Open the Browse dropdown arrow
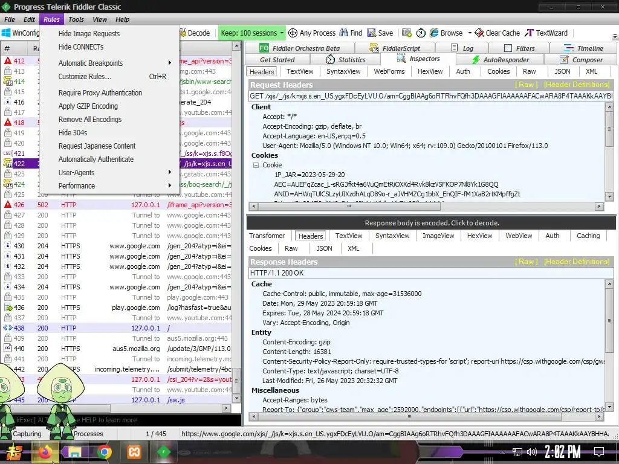The height and width of the screenshot is (464, 619). tap(470, 33)
